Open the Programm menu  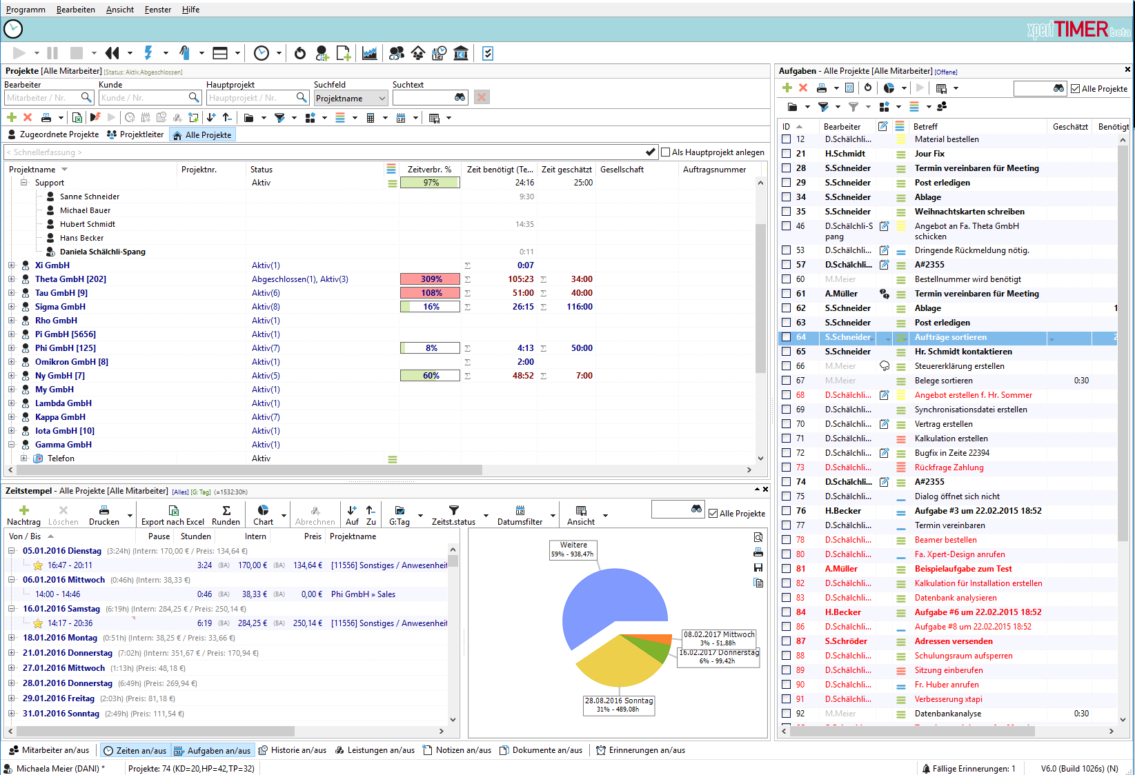26,10
